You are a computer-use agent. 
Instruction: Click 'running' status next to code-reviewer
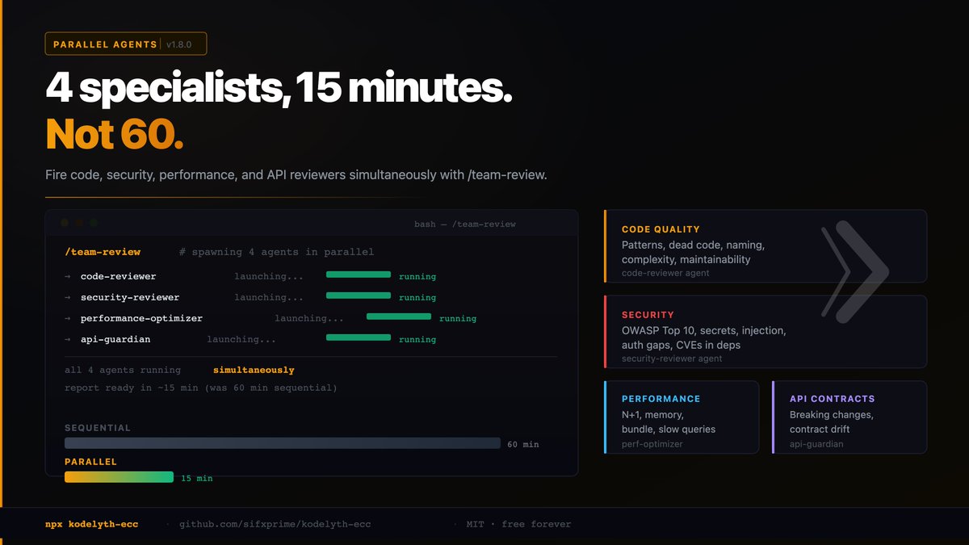(417, 276)
